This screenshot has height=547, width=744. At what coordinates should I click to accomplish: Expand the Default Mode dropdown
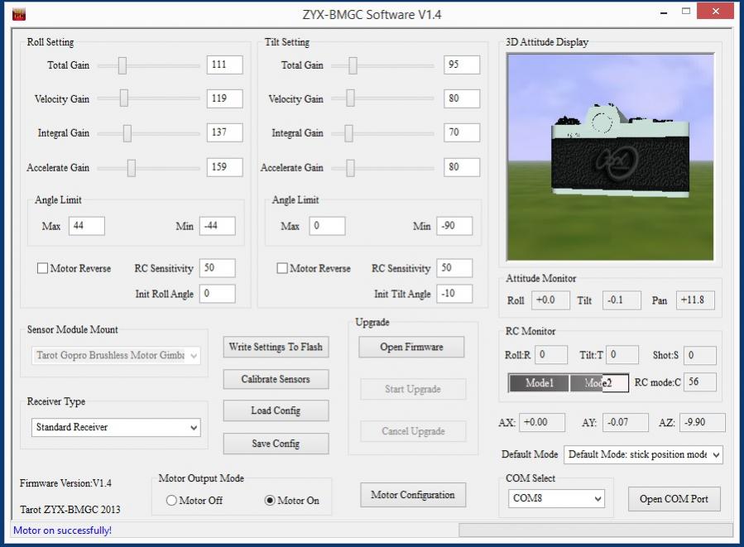click(643, 454)
